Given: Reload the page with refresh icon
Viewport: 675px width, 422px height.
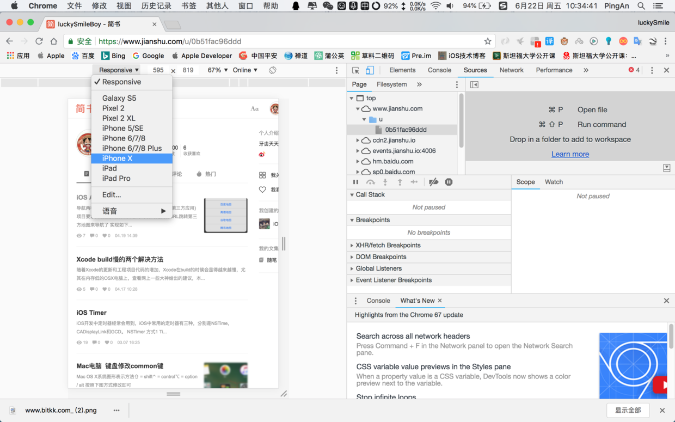Looking at the screenshot, I should [39, 41].
